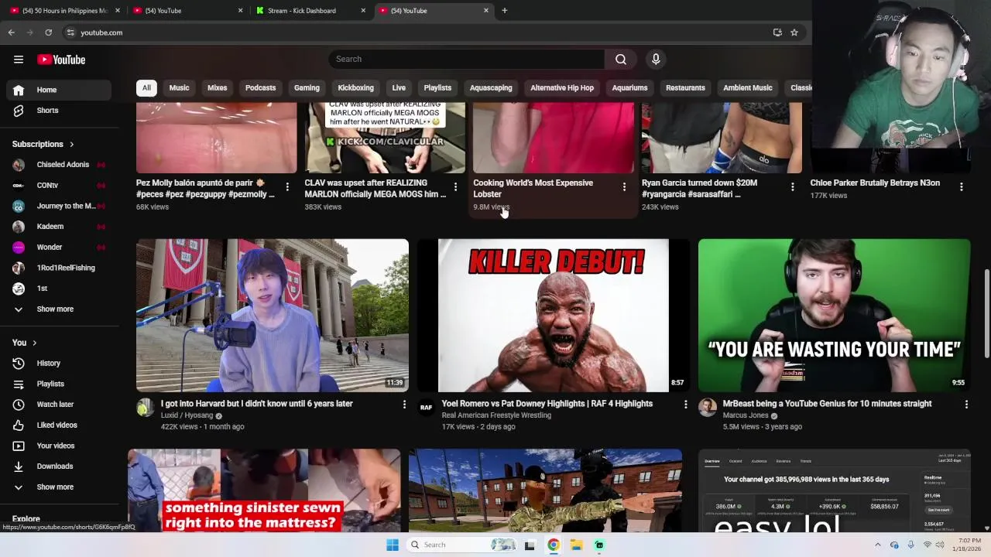The height and width of the screenshot is (557, 991).
Task: Click RAF channel avatar
Action: coord(426,408)
